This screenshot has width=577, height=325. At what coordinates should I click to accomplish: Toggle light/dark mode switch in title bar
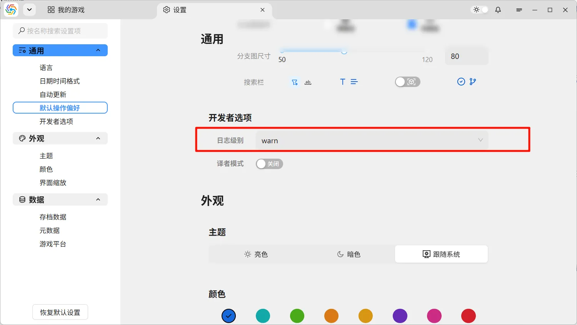click(x=480, y=10)
